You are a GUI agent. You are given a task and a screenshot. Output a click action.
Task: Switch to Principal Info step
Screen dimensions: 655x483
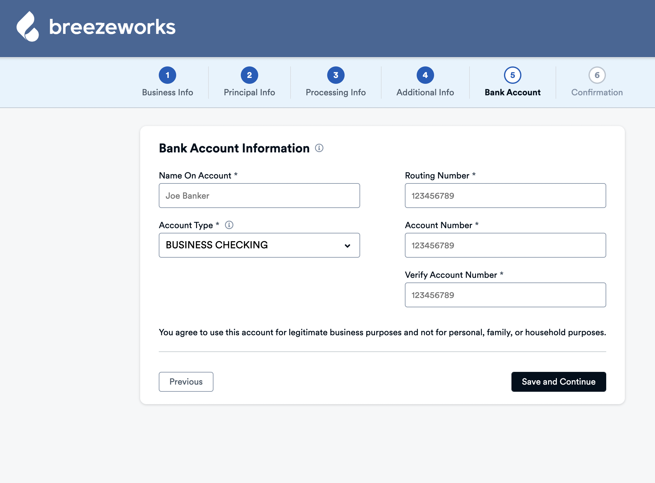250,93
